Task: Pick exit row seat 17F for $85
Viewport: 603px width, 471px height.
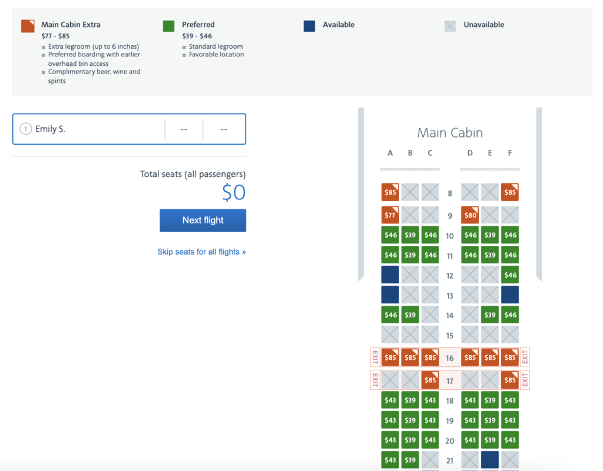Action: pyautogui.click(x=510, y=380)
